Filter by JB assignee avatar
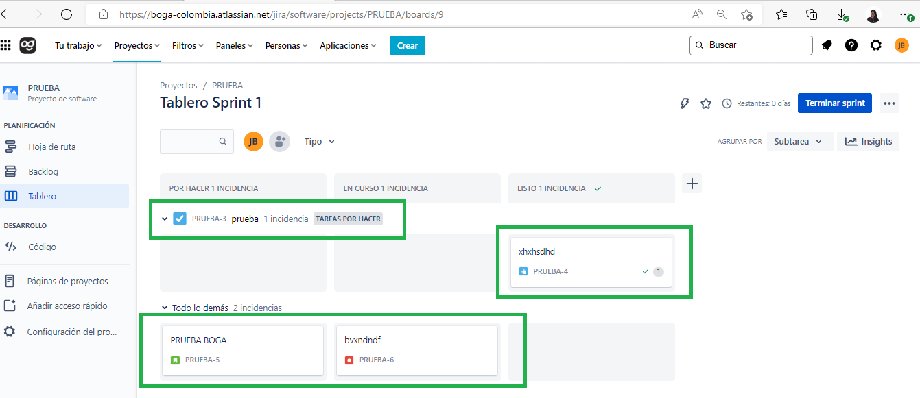The image size is (920, 398). [x=253, y=142]
